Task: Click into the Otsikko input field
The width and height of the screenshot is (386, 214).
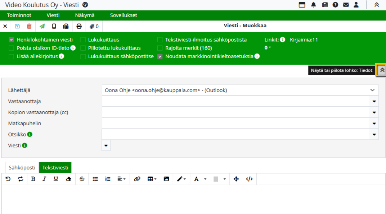Action: click(236, 135)
